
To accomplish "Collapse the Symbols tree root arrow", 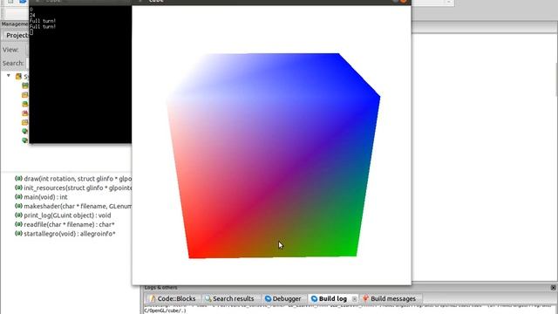I will coord(9,76).
